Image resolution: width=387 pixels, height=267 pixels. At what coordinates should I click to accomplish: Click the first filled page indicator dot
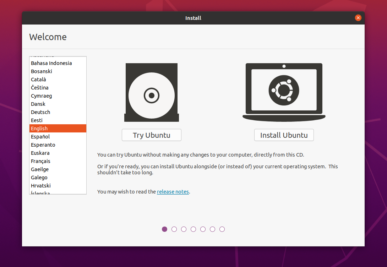164,229
